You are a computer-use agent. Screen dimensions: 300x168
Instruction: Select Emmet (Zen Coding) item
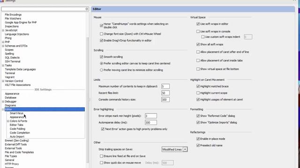[17, 140]
